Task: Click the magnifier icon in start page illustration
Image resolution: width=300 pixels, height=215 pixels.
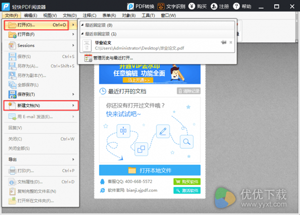Action: point(186,142)
